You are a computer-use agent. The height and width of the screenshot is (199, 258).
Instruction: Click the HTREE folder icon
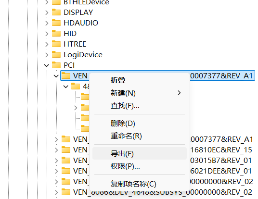[56, 44]
